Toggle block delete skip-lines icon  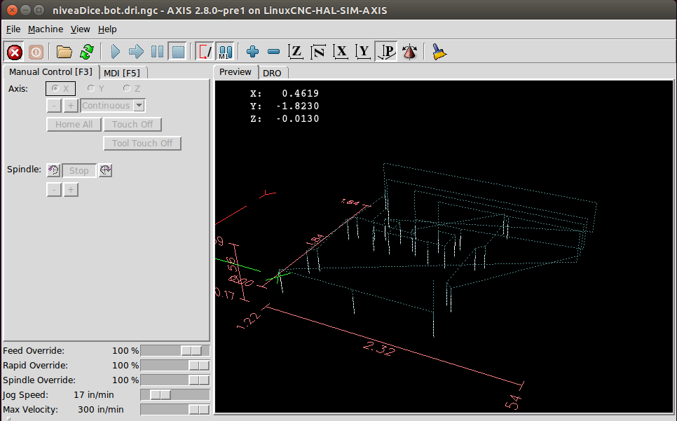point(205,53)
